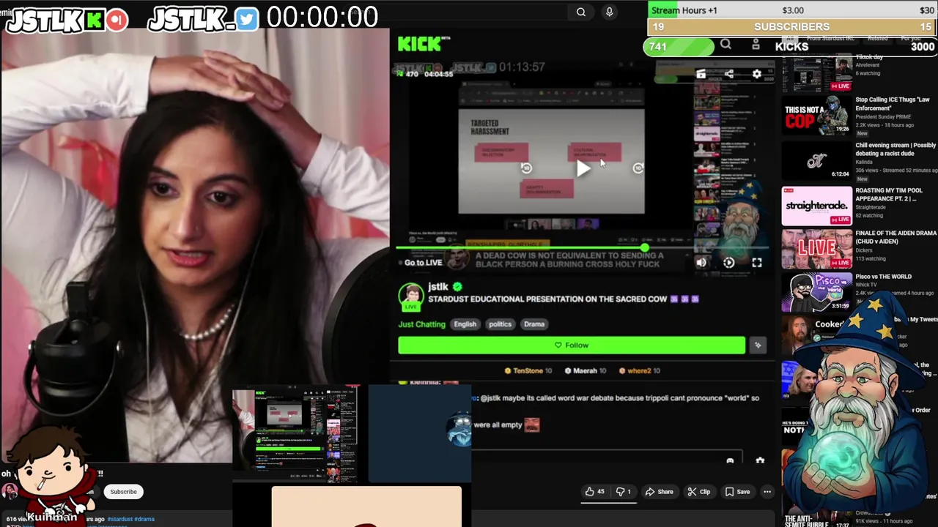Select the English tag
The width and height of the screenshot is (938, 527).
coord(465,324)
